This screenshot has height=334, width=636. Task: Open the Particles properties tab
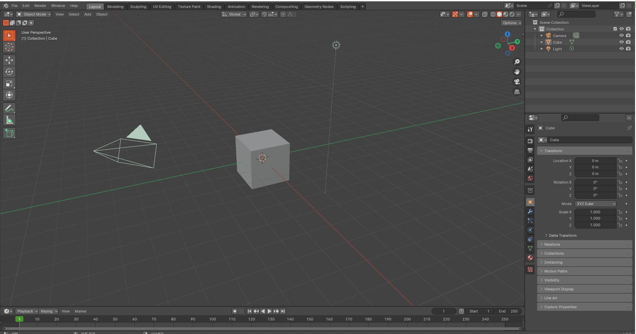coord(530,221)
